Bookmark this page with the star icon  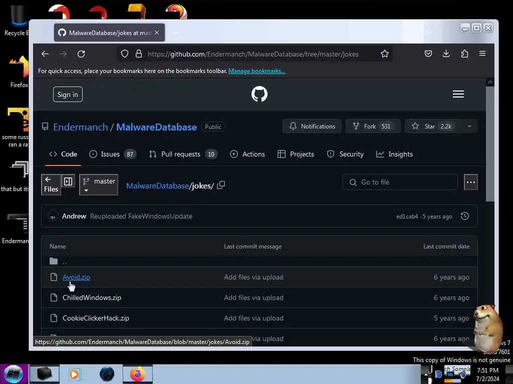coord(385,54)
